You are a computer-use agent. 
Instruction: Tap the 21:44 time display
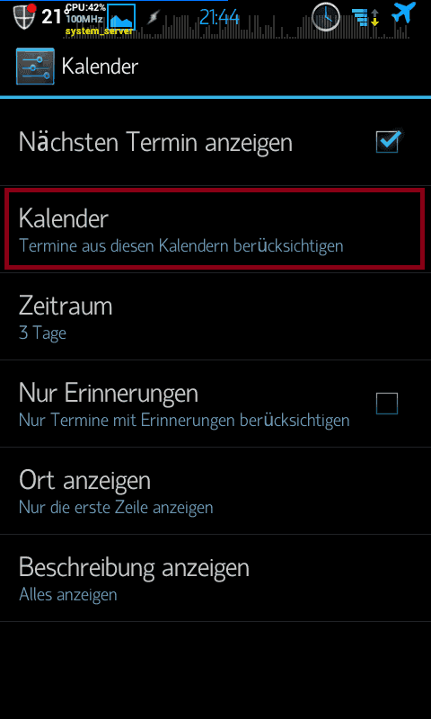tap(219, 18)
